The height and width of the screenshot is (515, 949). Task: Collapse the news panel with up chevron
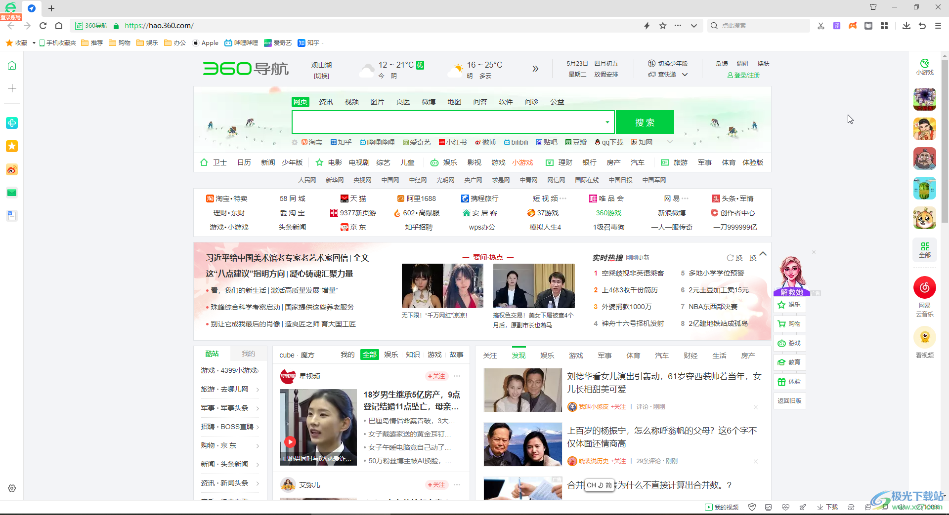pos(763,254)
